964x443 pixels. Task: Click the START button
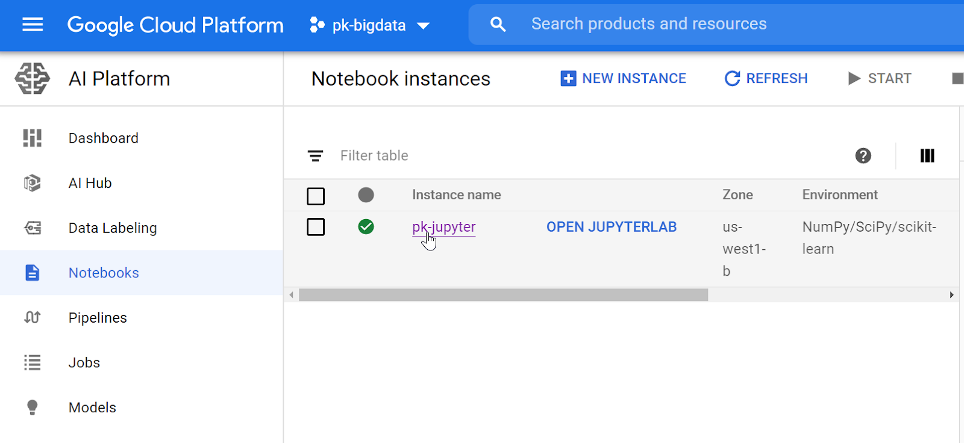(880, 78)
